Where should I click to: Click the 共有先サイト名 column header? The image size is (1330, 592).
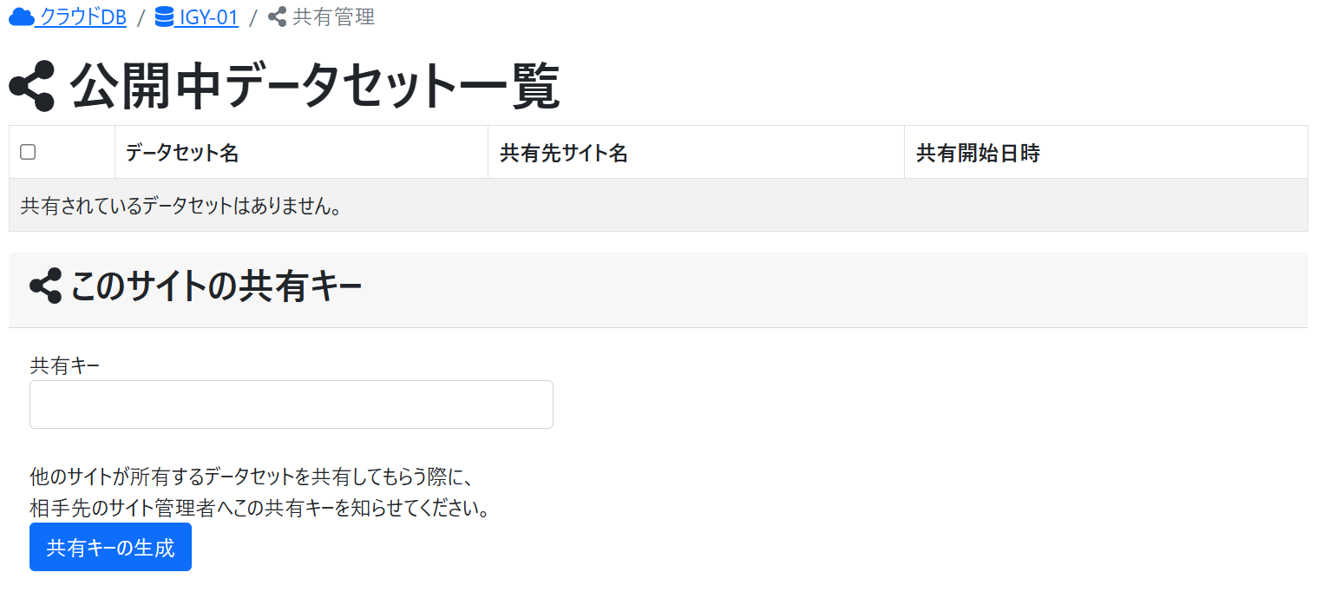click(564, 154)
